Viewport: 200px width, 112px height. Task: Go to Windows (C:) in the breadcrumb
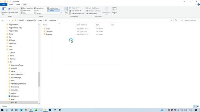coord(31,20)
